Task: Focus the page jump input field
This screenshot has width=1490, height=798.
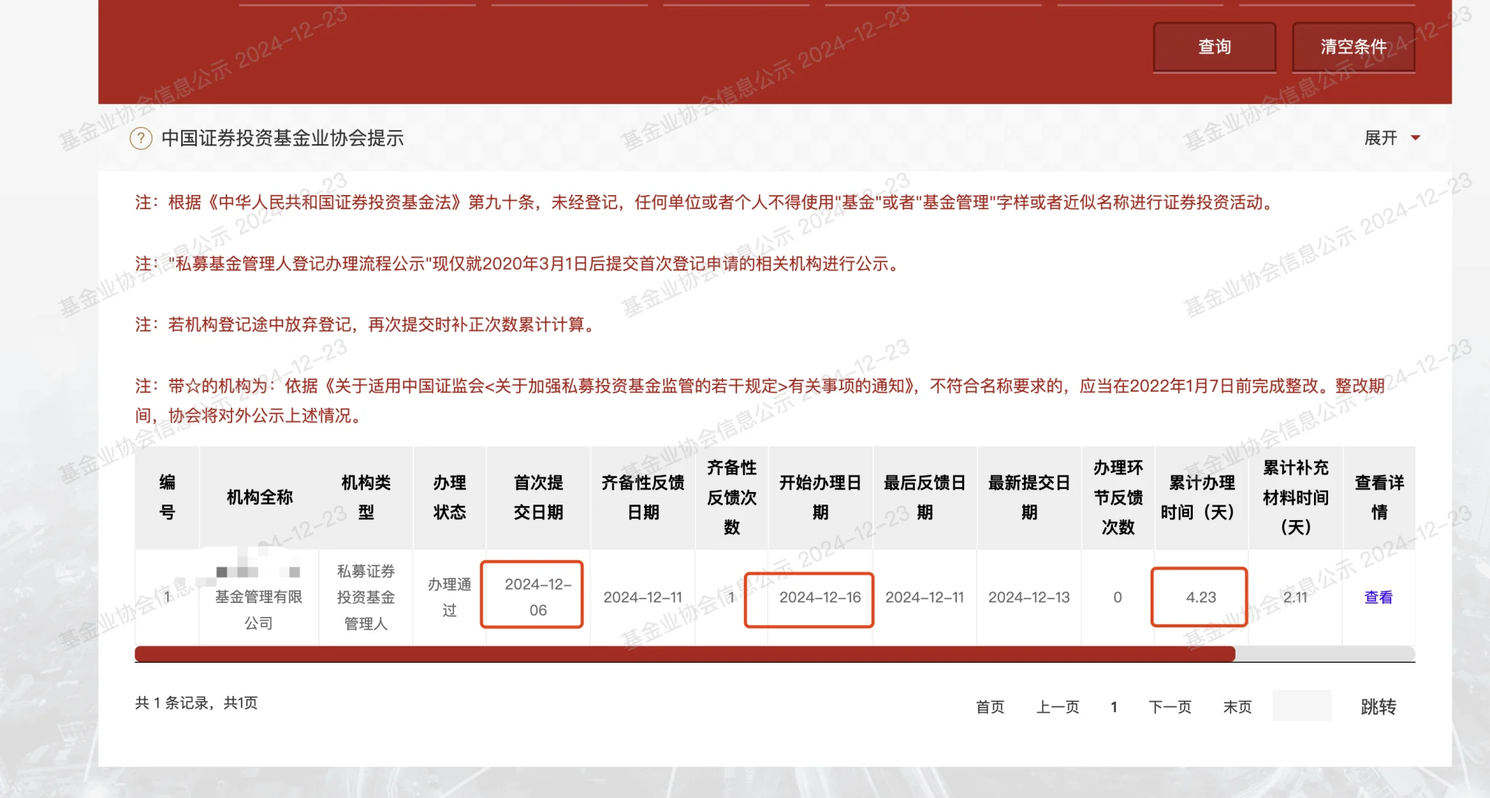Action: tap(1301, 706)
